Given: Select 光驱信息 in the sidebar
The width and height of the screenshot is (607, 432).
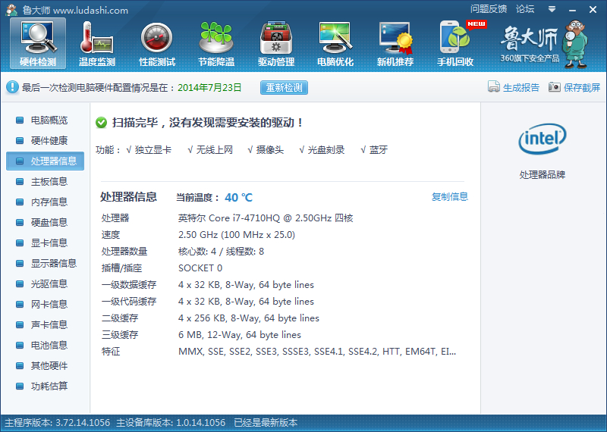Looking at the screenshot, I should tap(45, 284).
